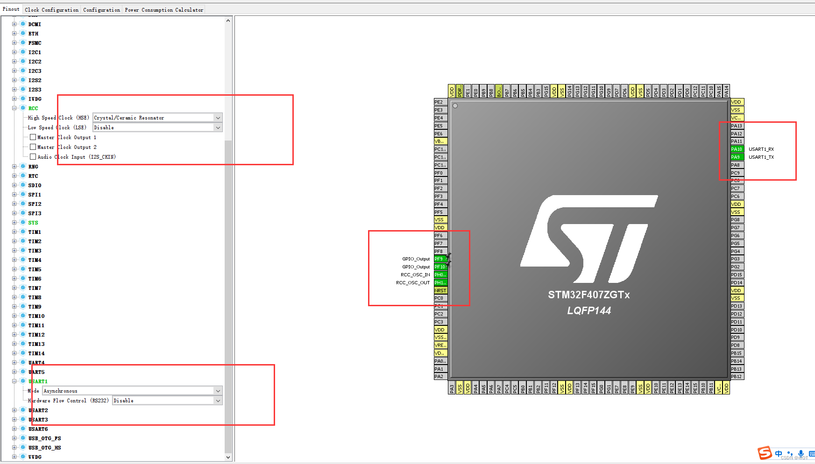Enable Master Clock Output 2
Screen dimensions: 815x464
33,147
